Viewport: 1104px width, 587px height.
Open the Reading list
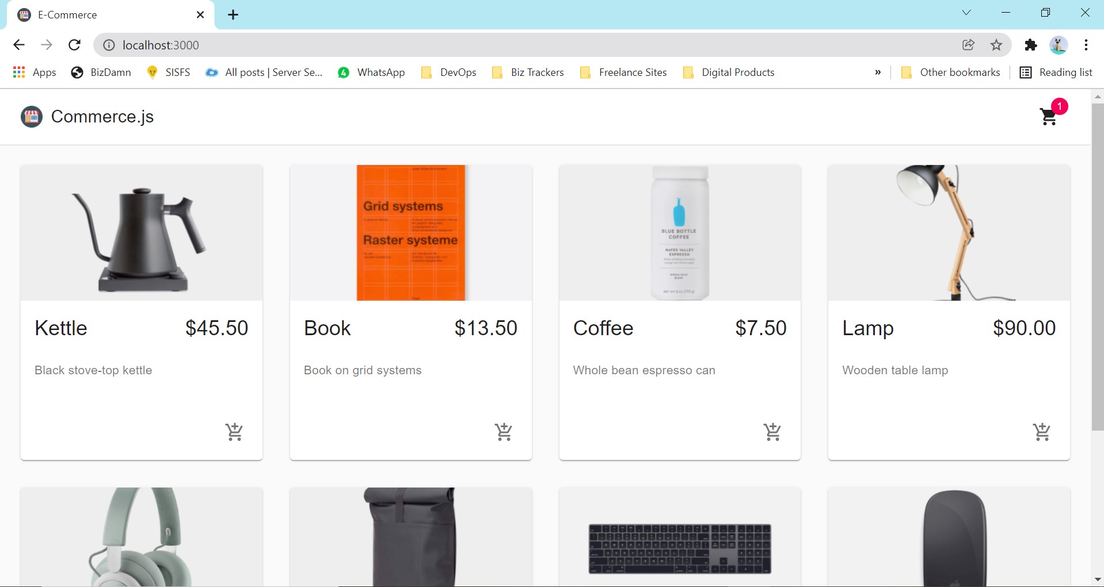tap(1064, 72)
